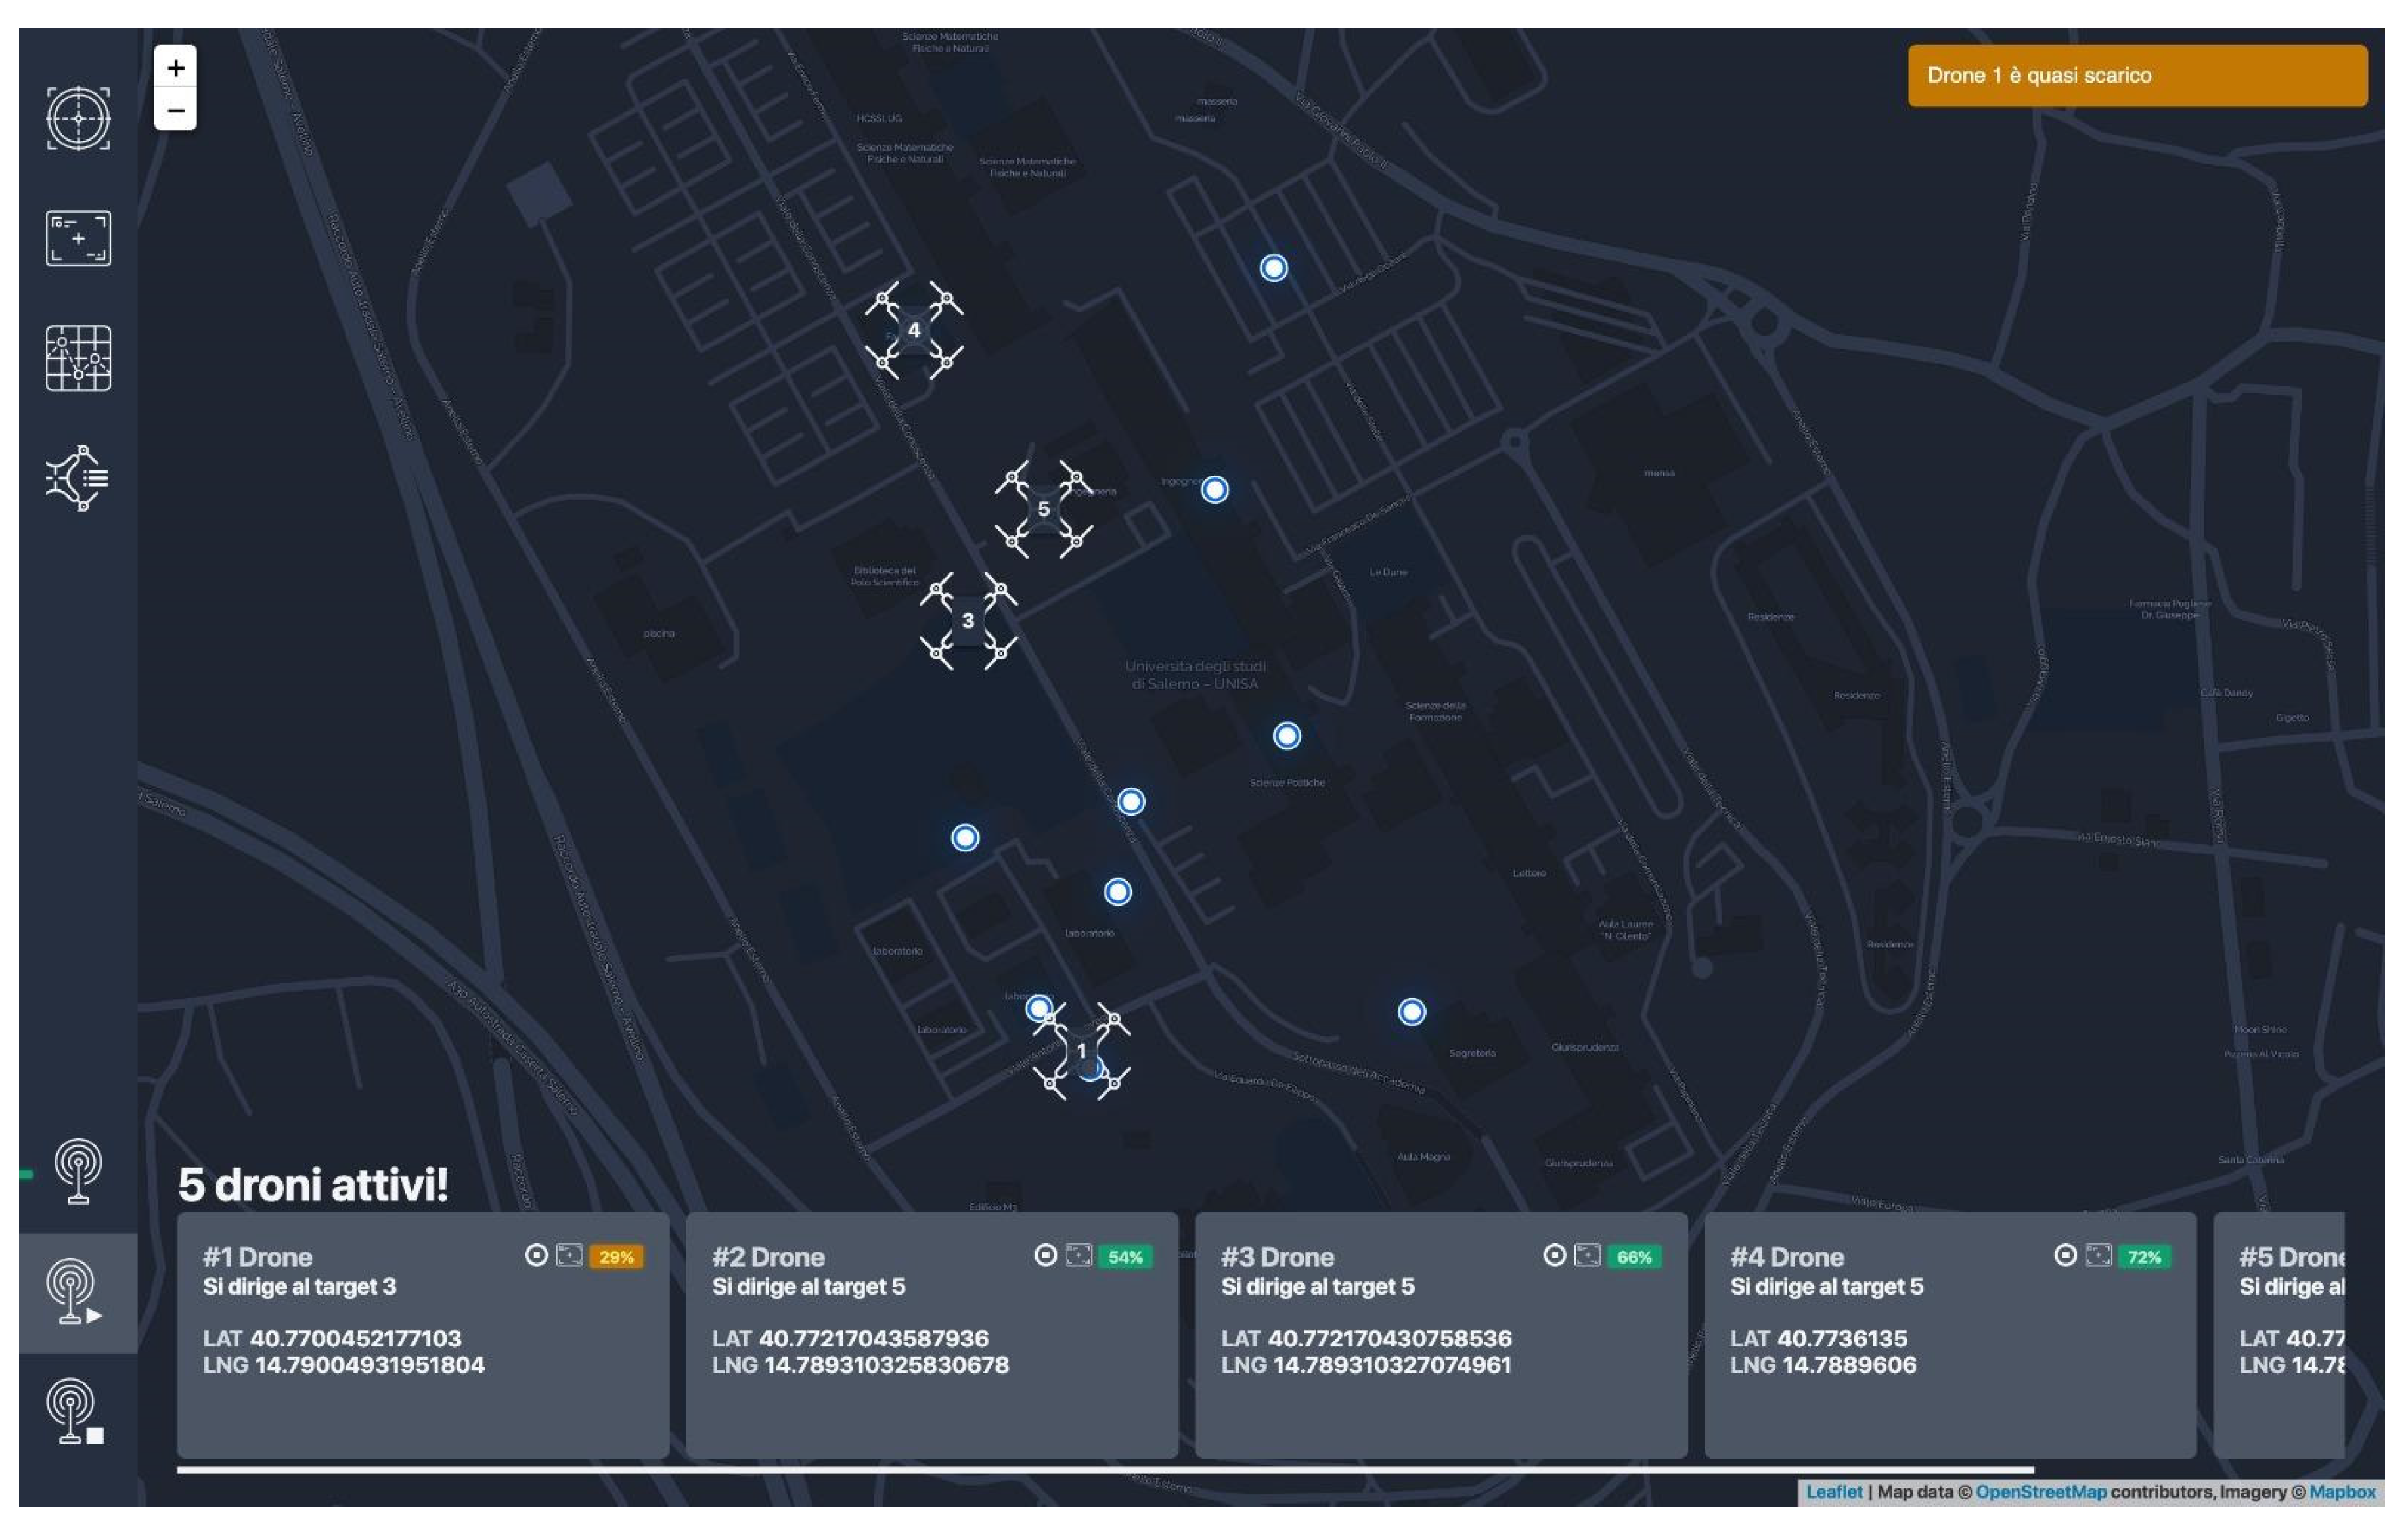Open camera view icon on Drone #2 card
The width and height of the screenshot is (2408, 1531).
click(1078, 1255)
